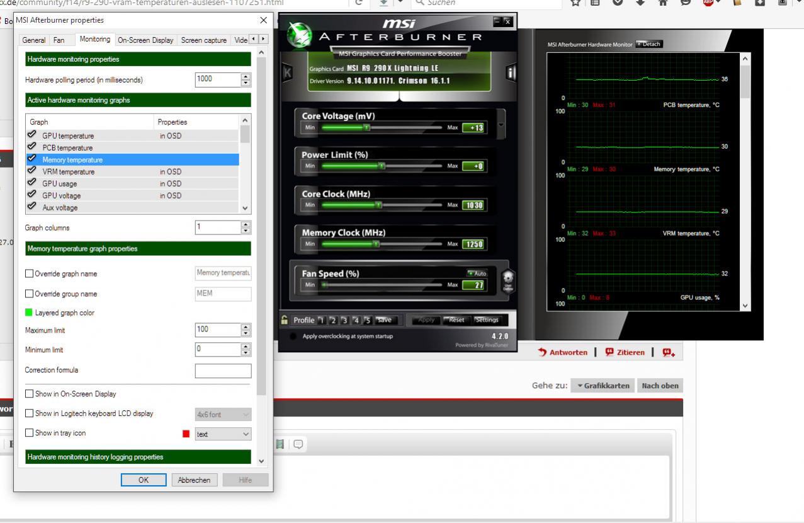Image resolution: width=804 pixels, height=523 pixels.
Task: Increase the Graph columns stepper
Action: [246, 224]
